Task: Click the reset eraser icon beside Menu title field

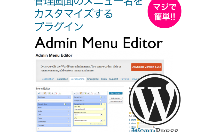Action: [x=104, y=109]
